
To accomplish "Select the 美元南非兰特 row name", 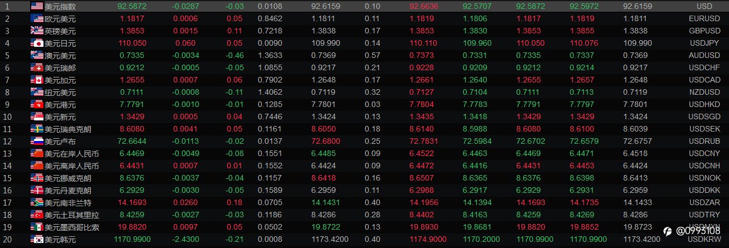I will tap(68, 203).
